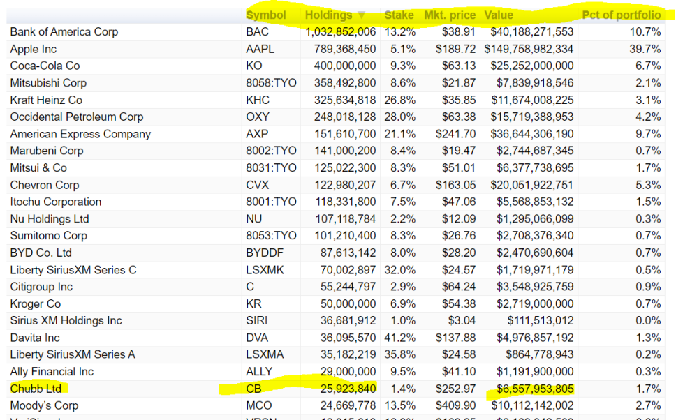
Task: Click the value $10,112,142,002
Action: pyautogui.click(x=532, y=406)
